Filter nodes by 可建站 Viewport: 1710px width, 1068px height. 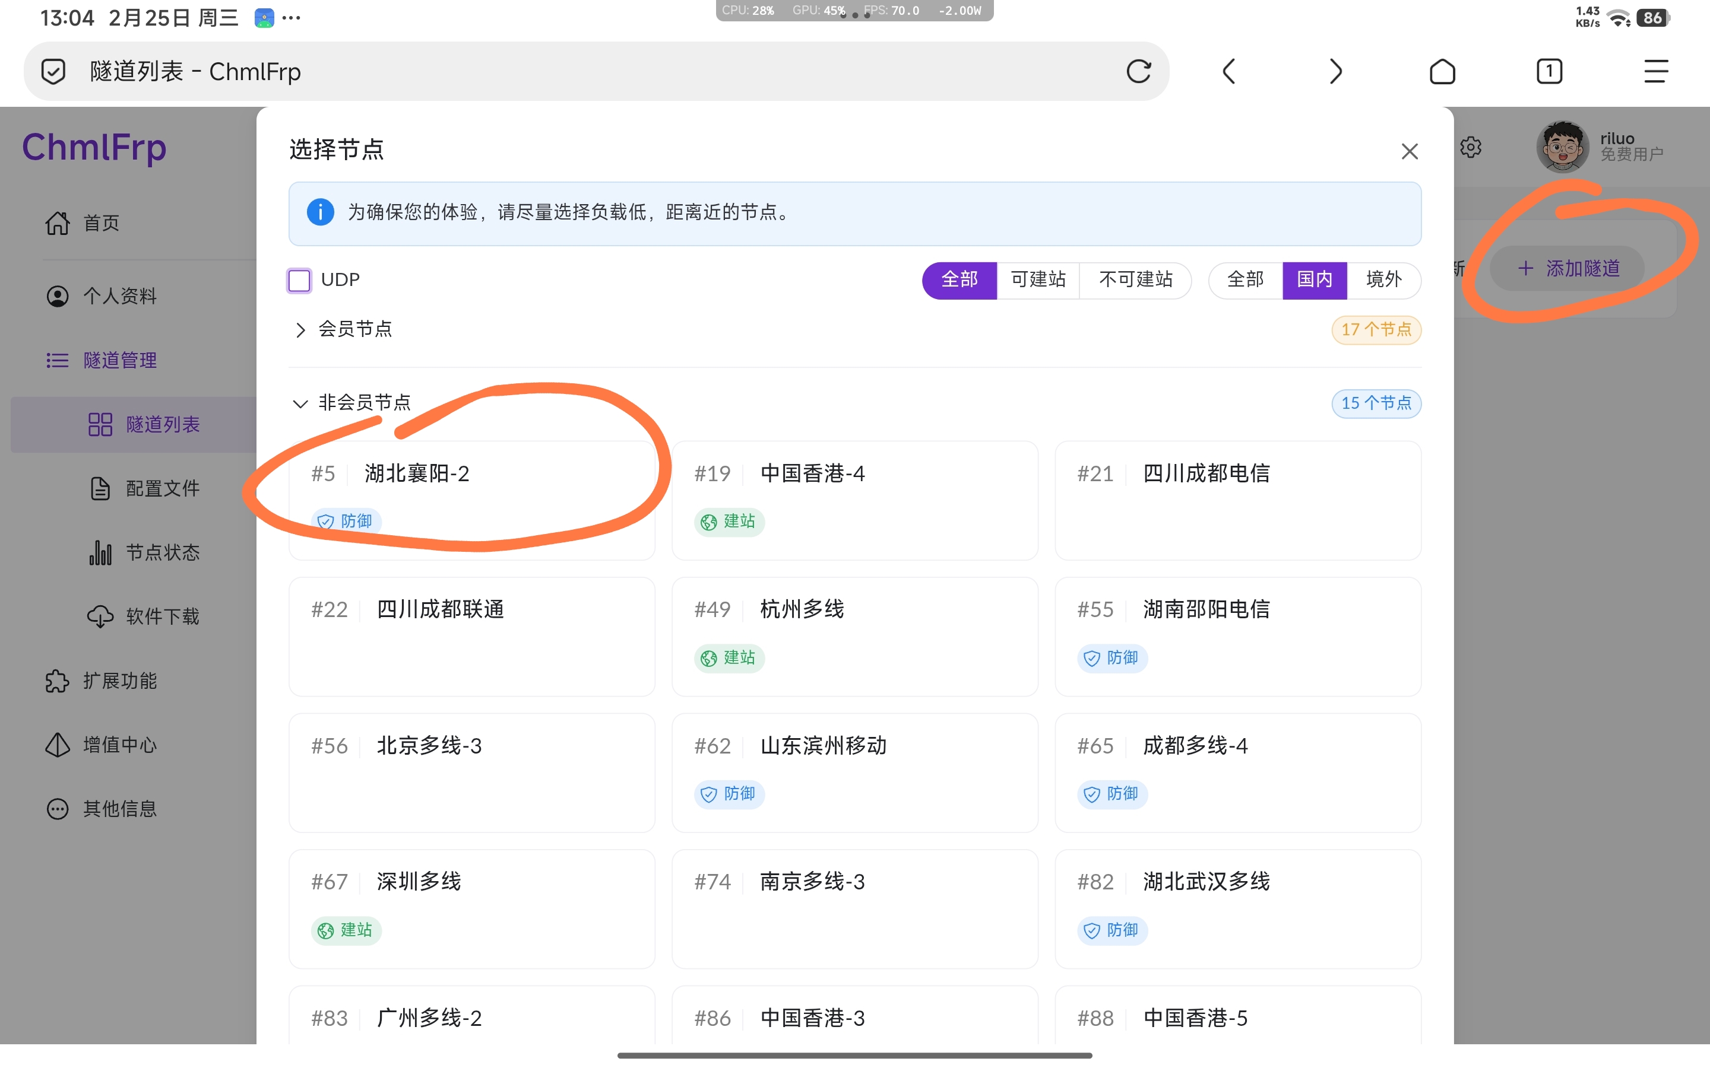1037,279
